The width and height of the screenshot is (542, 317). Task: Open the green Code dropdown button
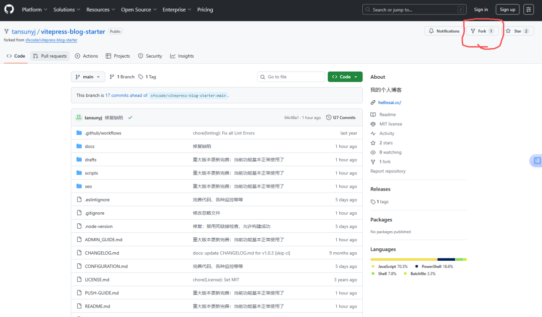(x=345, y=77)
